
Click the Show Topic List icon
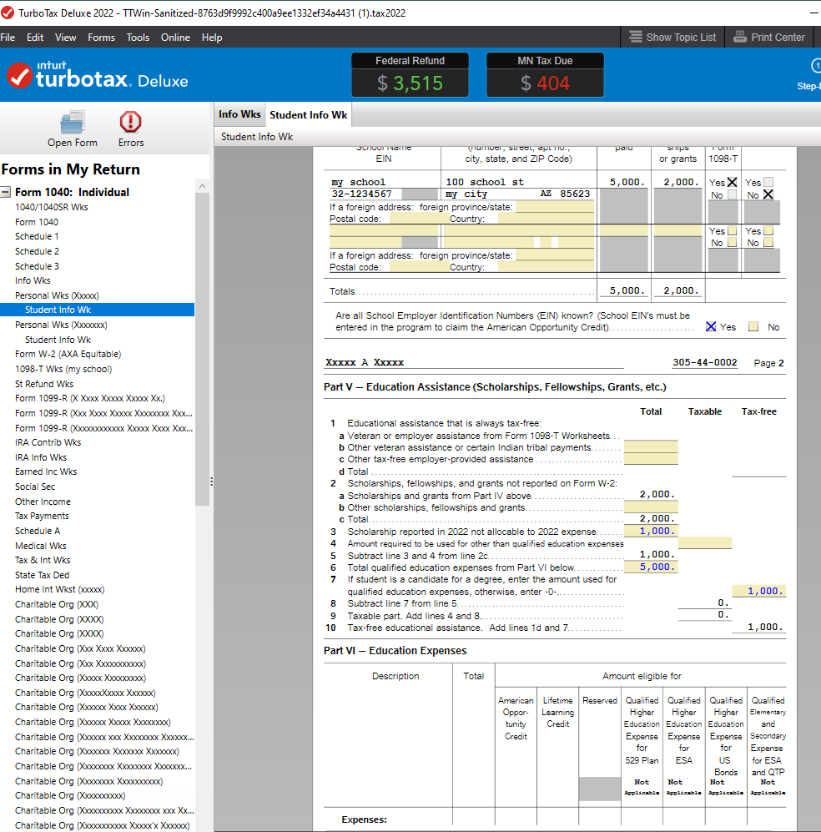(x=636, y=38)
